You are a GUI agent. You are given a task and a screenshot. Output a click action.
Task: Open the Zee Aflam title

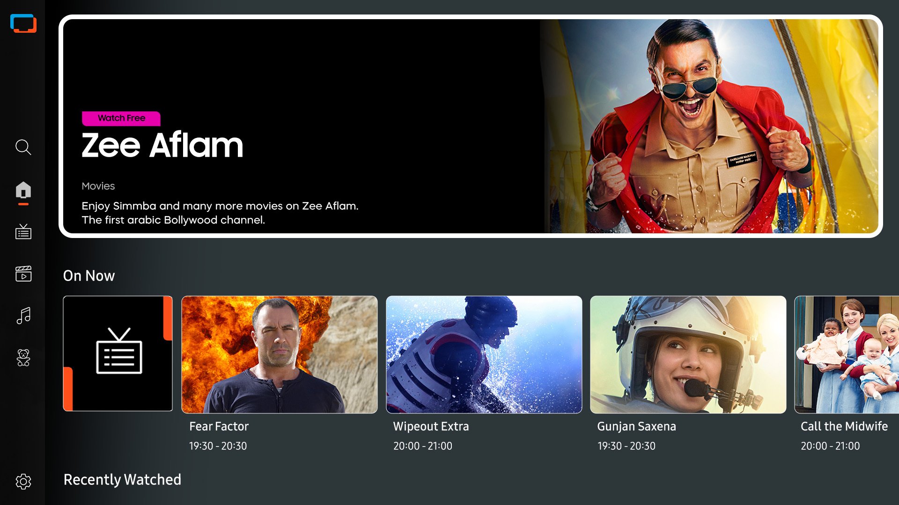162,145
